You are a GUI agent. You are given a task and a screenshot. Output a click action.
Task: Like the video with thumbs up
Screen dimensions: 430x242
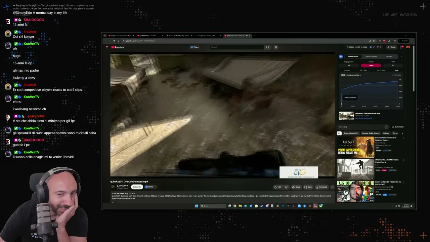tap(278, 187)
